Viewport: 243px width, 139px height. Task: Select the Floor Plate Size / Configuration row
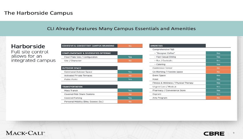81,57
